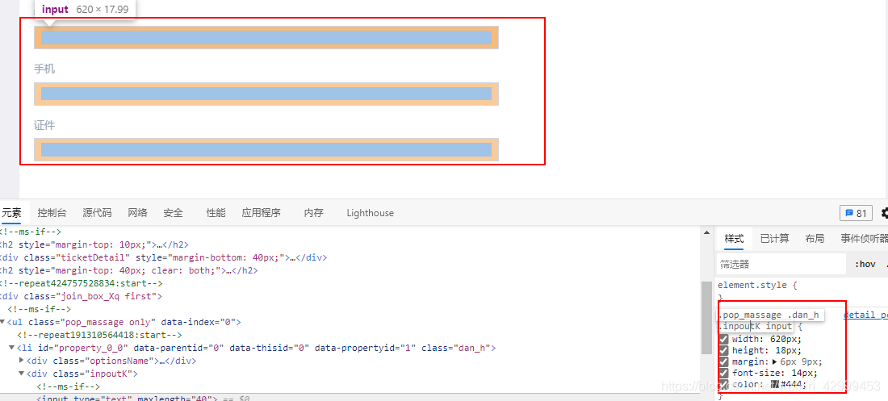Collapse the li id="property_0_0" node
888x401 pixels.
(x=12, y=348)
